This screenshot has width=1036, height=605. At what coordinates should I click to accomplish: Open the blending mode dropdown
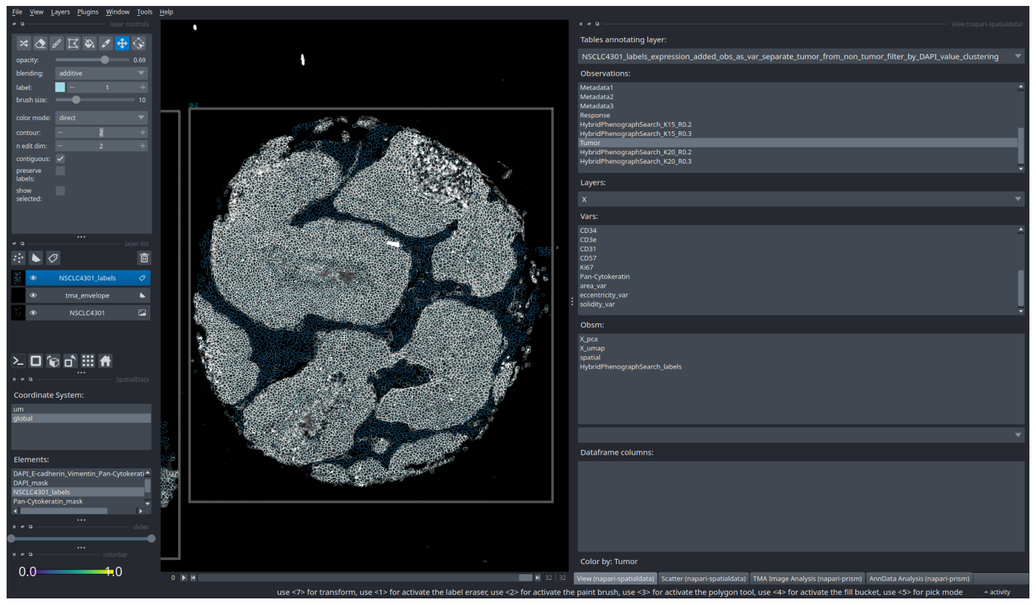102,73
